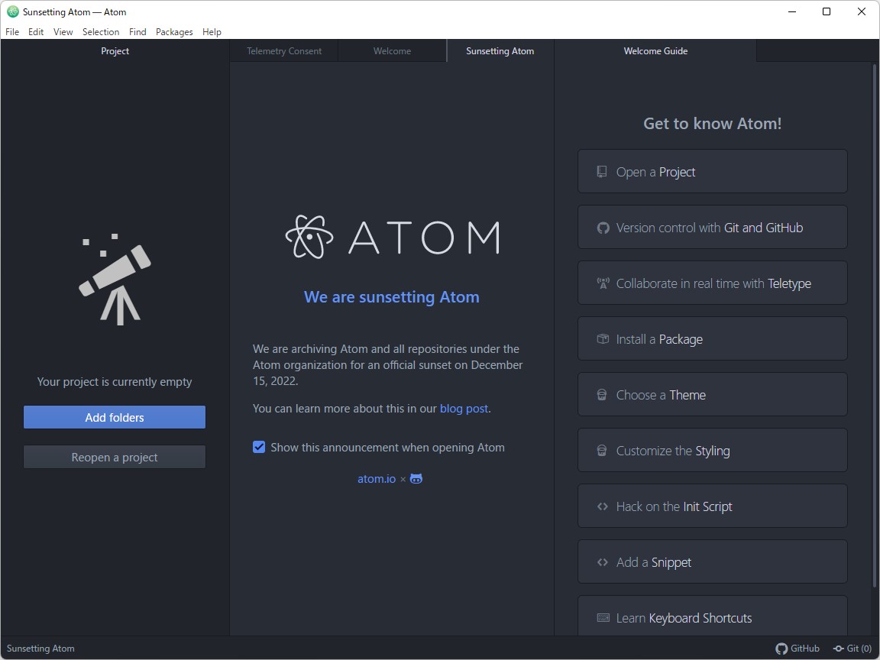Switch to the Welcome tab
The width and height of the screenshot is (880, 660).
click(x=392, y=50)
